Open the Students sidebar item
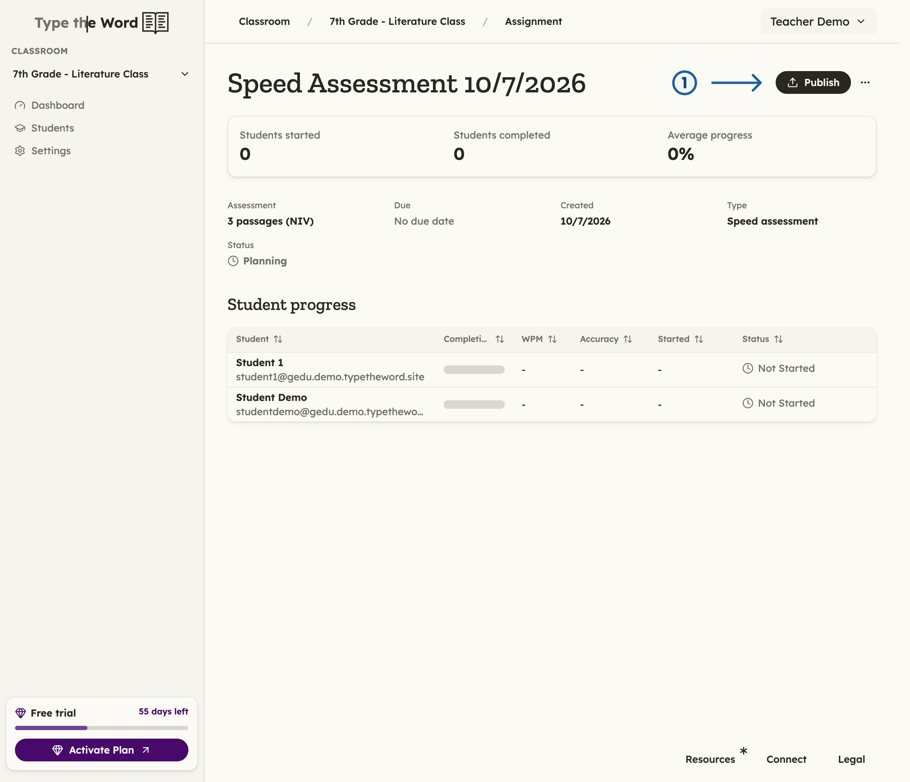The width and height of the screenshot is (910, 782). (x=53, y=128)
